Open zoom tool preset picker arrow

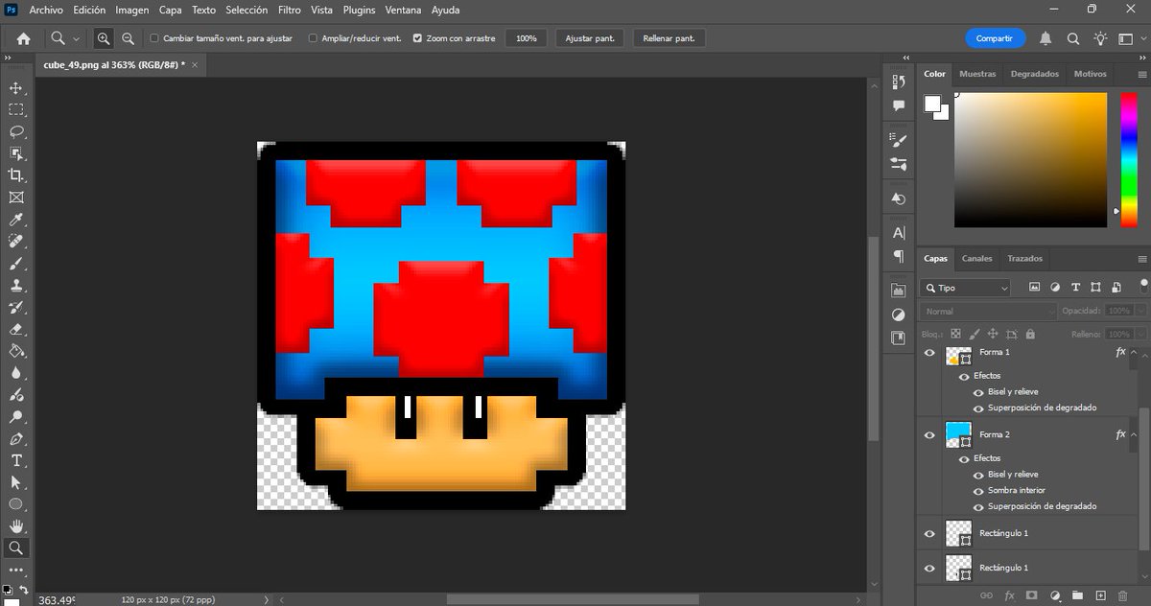[76, 38]
